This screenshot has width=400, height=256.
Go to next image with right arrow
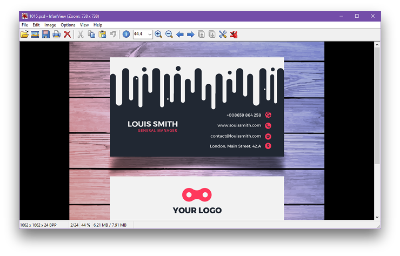click(x=190, y=35)
